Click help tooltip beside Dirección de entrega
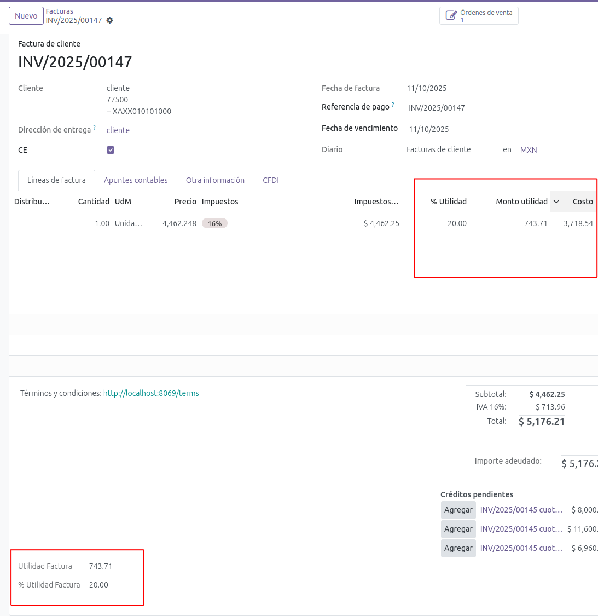 (94, 128)
